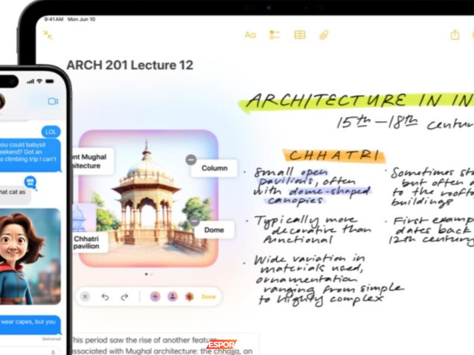Tap the cartoon caped woman image in Messages
The image size is (474, 355).
pyautogui.click(x=28, y=257)
